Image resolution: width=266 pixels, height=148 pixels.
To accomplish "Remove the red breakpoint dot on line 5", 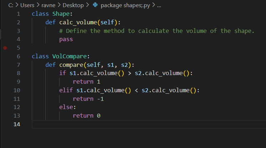I will pyautogui.click(x=5, y=48).
